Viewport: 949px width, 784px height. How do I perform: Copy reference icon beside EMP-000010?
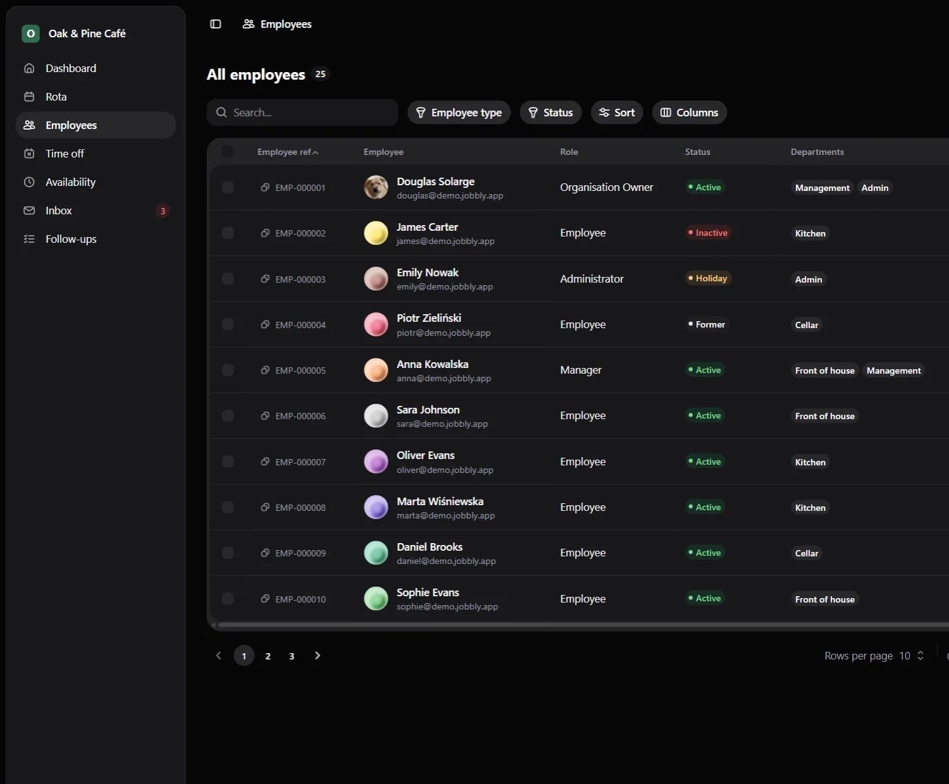(x=265, y=598)
